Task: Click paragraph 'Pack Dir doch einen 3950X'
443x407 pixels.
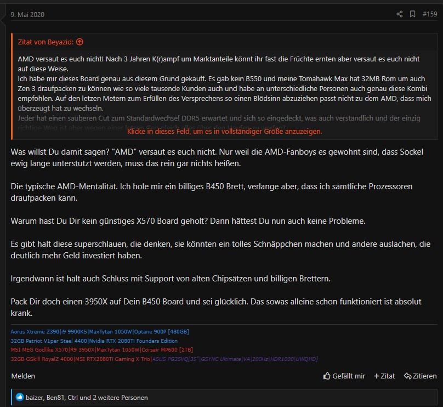Action: (x=216, y=307)
